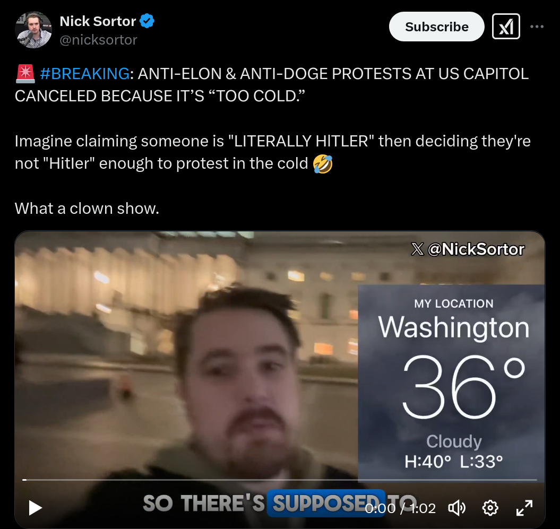
Task: Click the blue verified badge
Action: click(147, 21)
